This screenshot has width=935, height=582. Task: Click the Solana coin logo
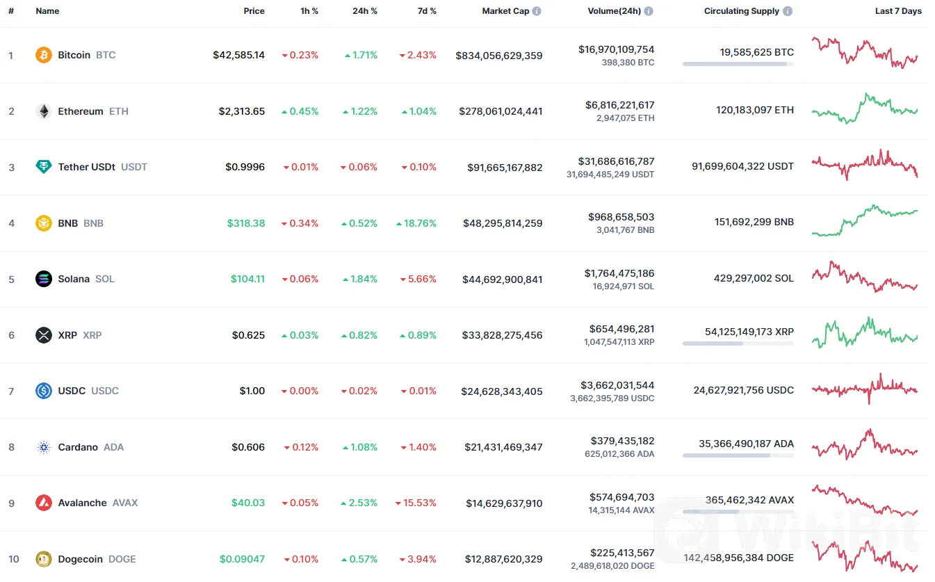point(43,279)
